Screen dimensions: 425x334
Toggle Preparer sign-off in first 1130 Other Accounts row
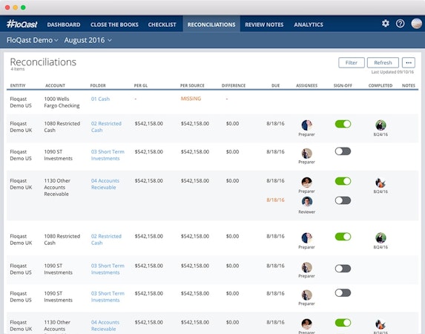343,181
